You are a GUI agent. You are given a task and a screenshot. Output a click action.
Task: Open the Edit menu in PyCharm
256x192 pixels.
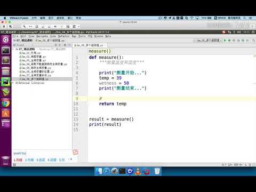tap(23, 36)
